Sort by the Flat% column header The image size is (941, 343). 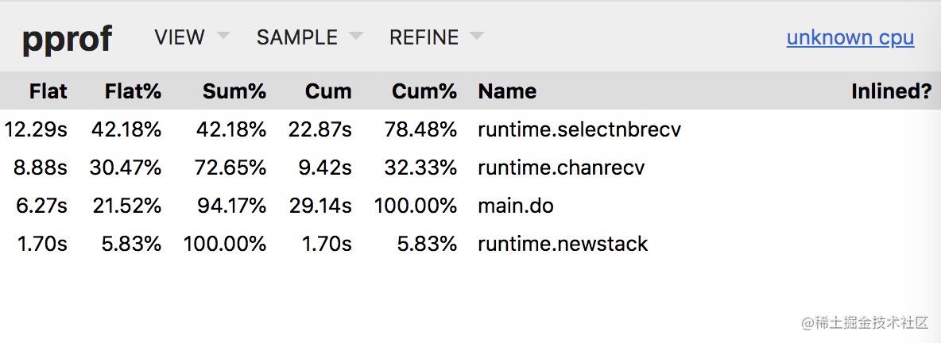point(133,91)
